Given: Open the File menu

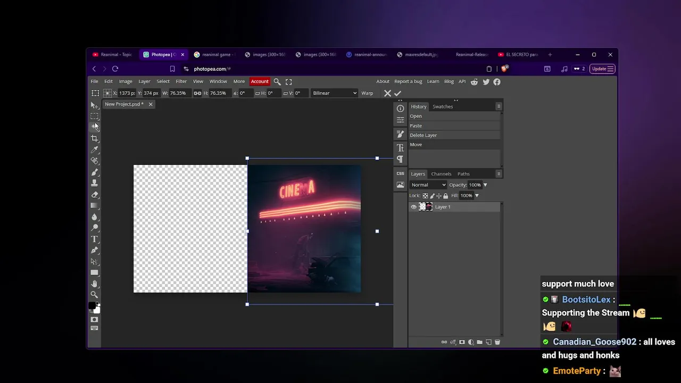Looking at the screenshot, I should 94,81.
